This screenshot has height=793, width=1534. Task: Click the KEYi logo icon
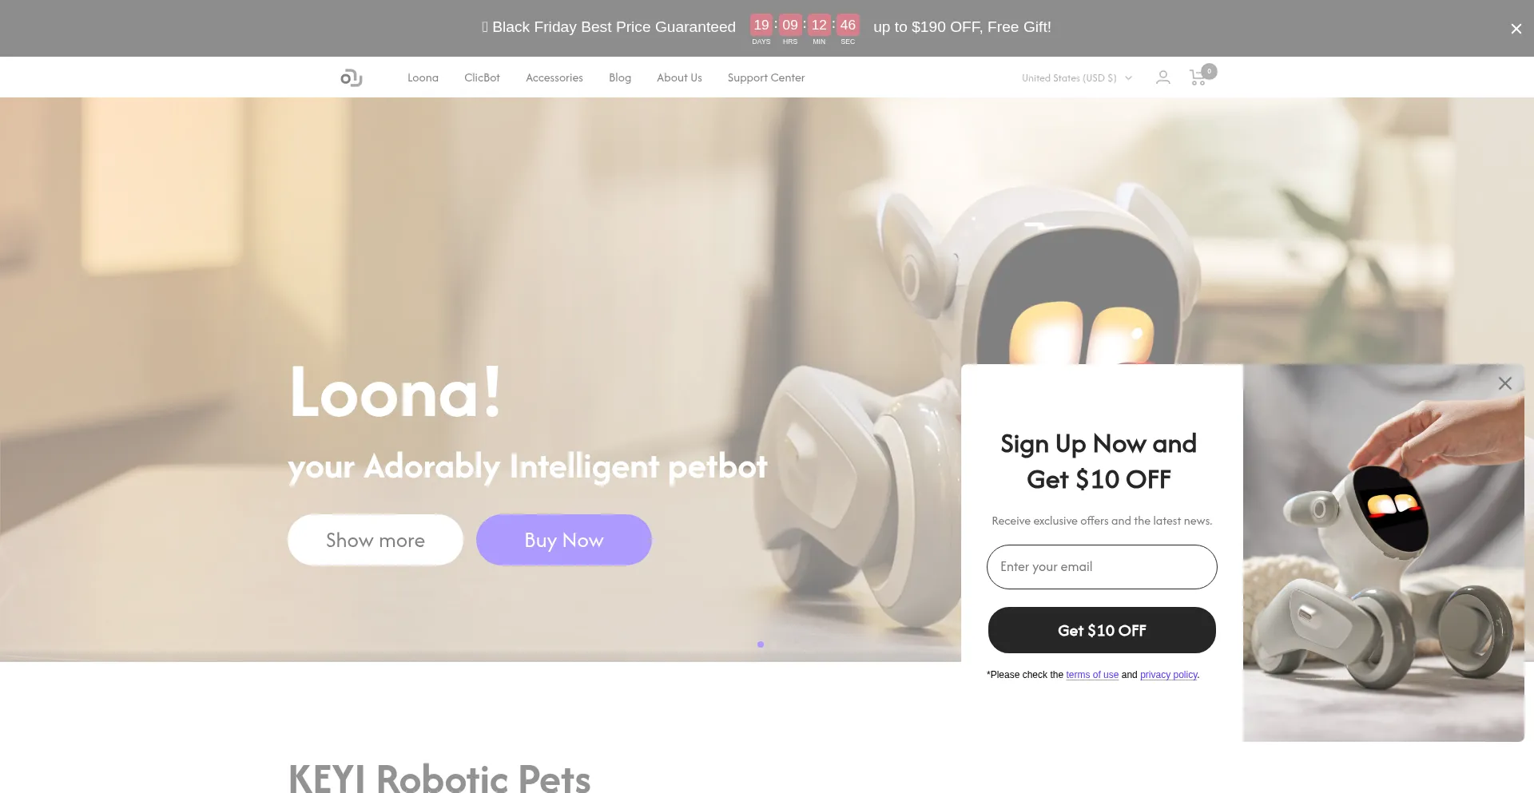click(x=352, y=77)
